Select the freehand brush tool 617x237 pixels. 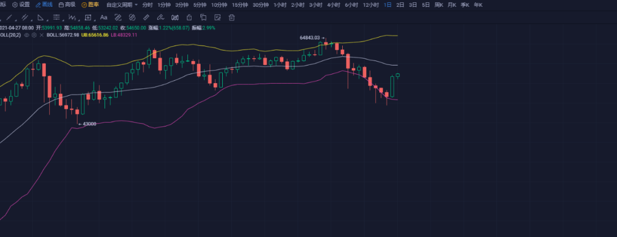(x=160, y=17)
